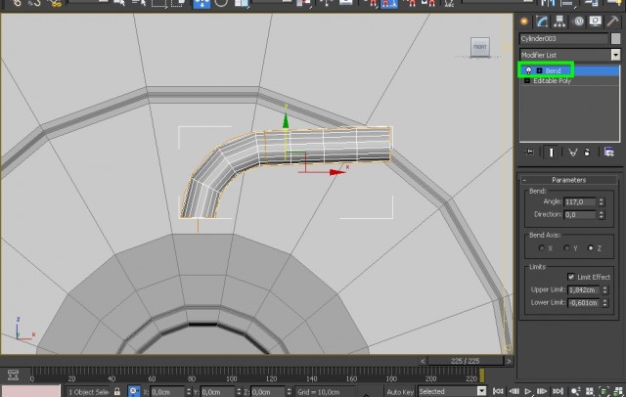Click the red X axis gizmo arrow
The height and width of the screenshot is (397, 626).
point(336,172)
